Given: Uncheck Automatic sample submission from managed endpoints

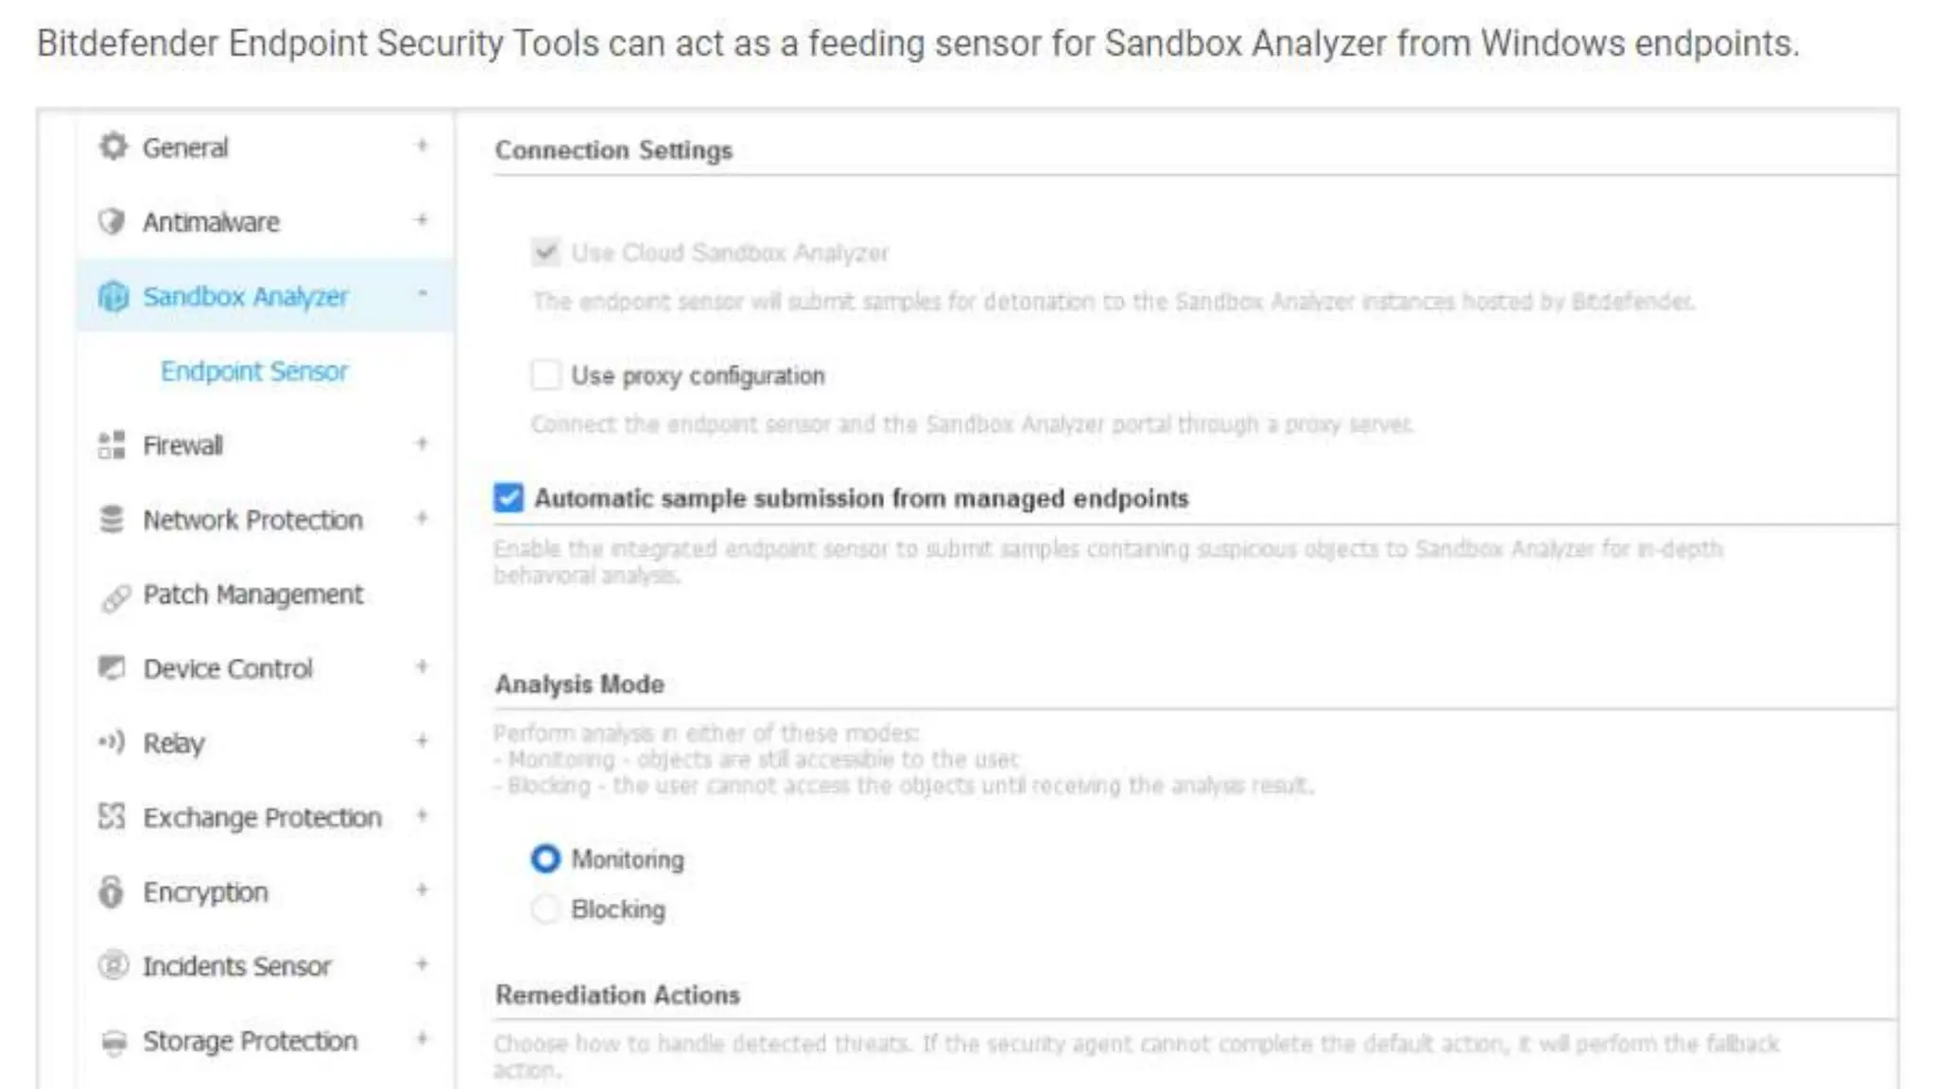Looking at the screenshot, I should 509,498.
